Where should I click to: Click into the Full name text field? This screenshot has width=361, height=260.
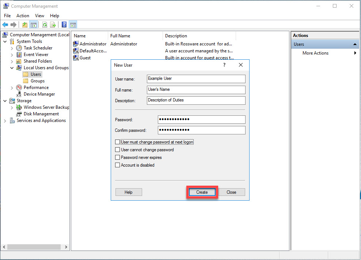[x=196, y=90]
